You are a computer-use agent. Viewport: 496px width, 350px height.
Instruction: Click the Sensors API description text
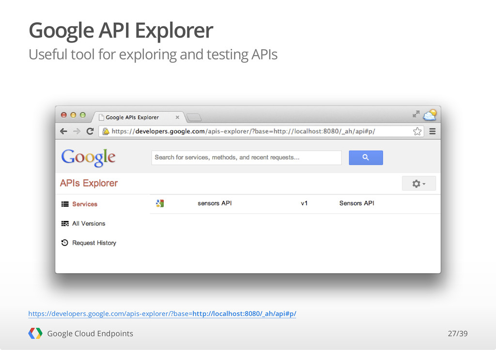356,203
